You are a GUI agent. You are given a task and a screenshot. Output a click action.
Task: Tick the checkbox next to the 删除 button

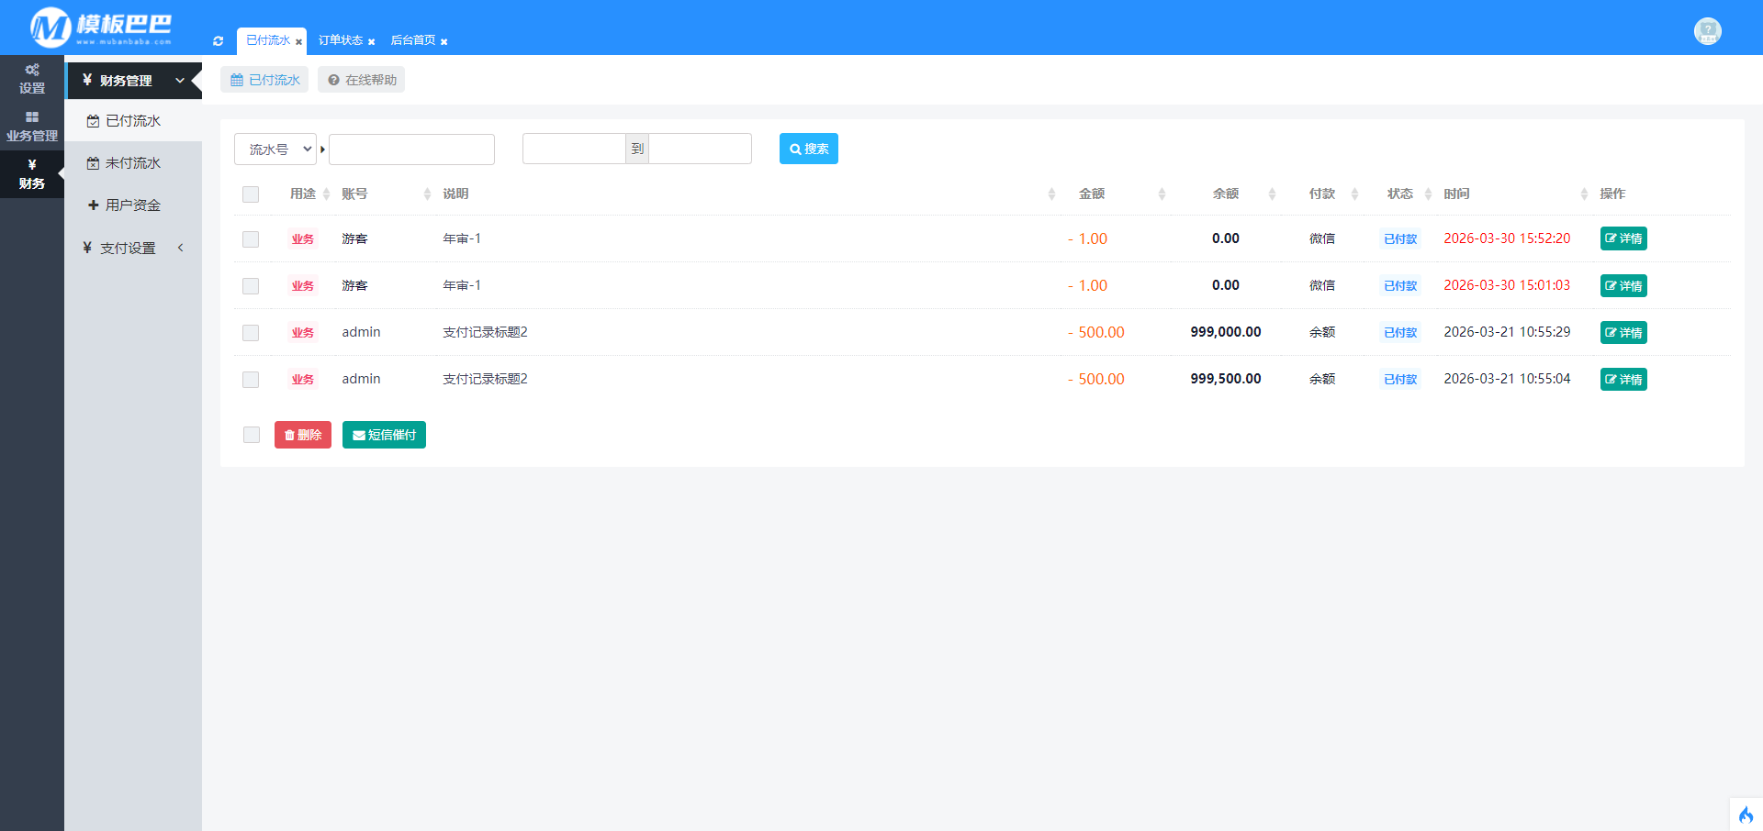pyautogui.click(x=250, y=434)
